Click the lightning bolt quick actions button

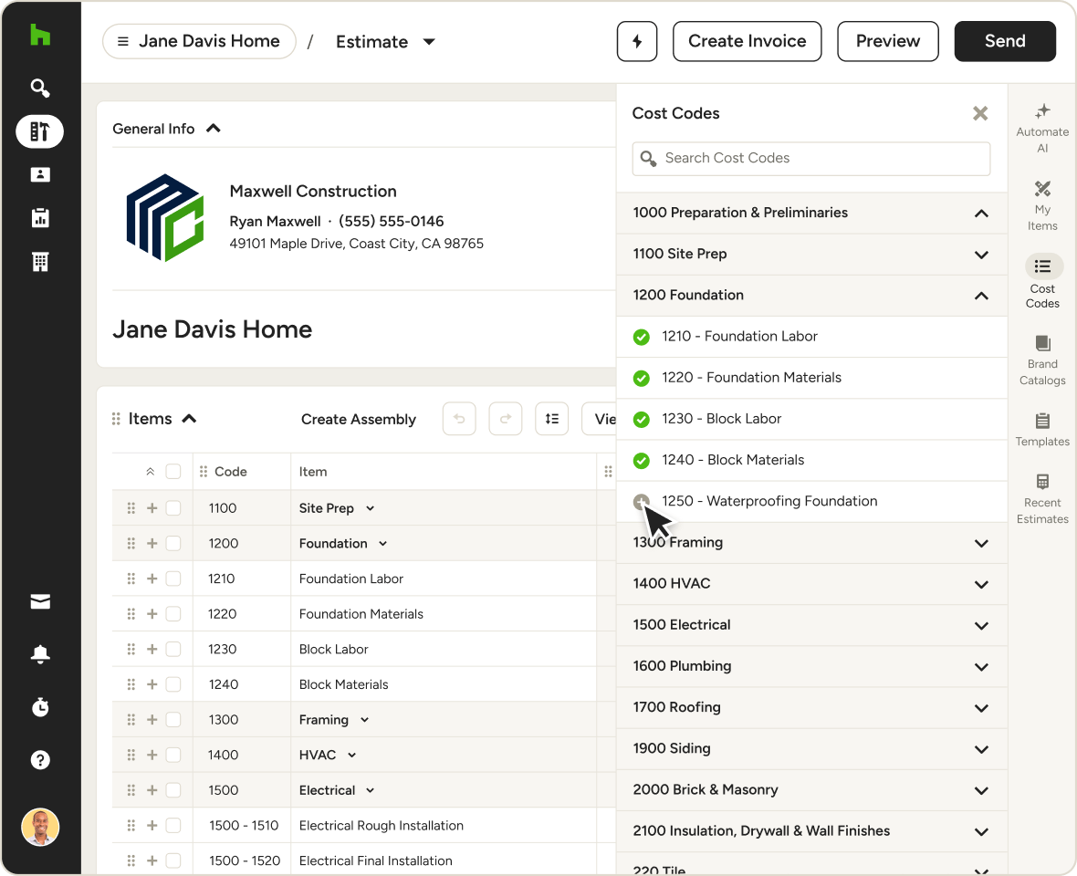click(637, 41)
